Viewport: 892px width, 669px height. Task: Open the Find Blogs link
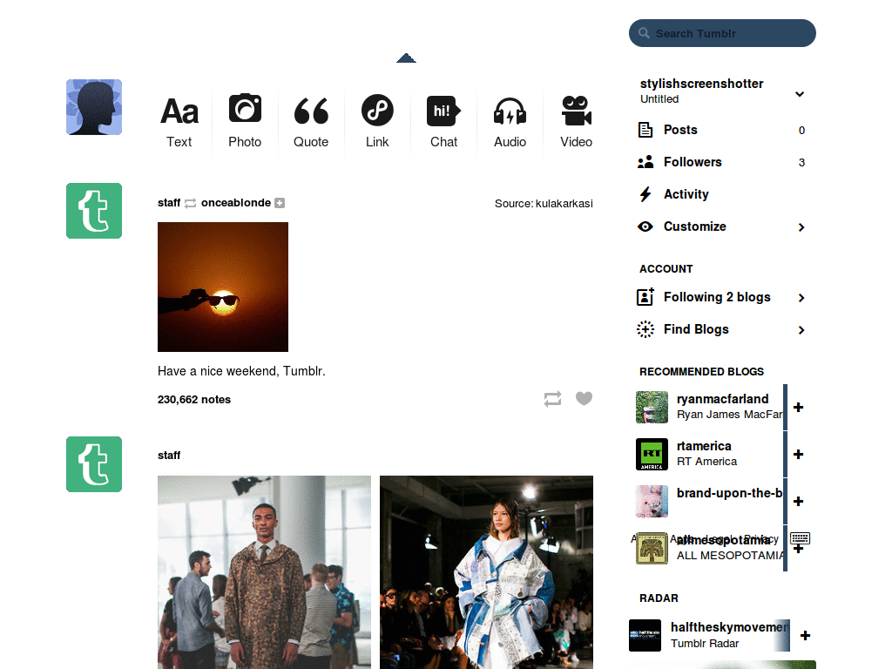tap(722, 329)
